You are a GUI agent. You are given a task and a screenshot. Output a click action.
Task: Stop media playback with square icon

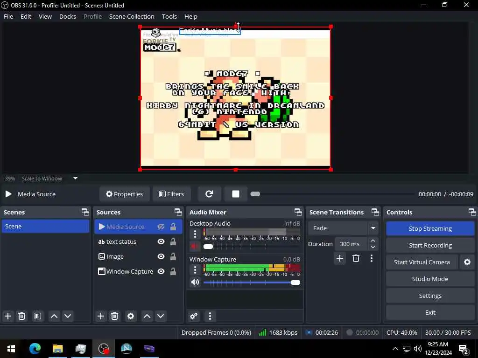(236, 194)
